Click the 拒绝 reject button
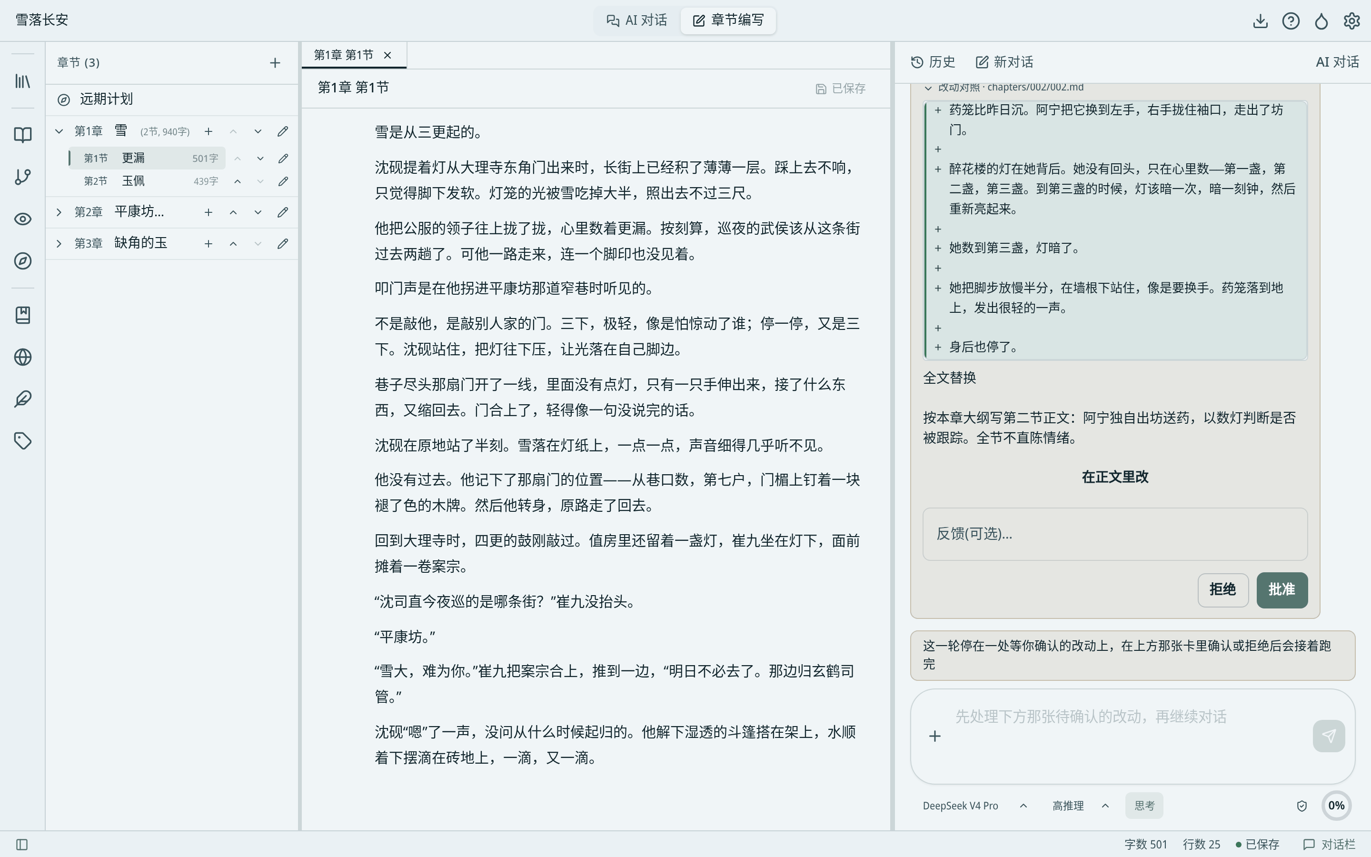The width and height of the screenshot is (1371, 857). [x=1222, y=589]
